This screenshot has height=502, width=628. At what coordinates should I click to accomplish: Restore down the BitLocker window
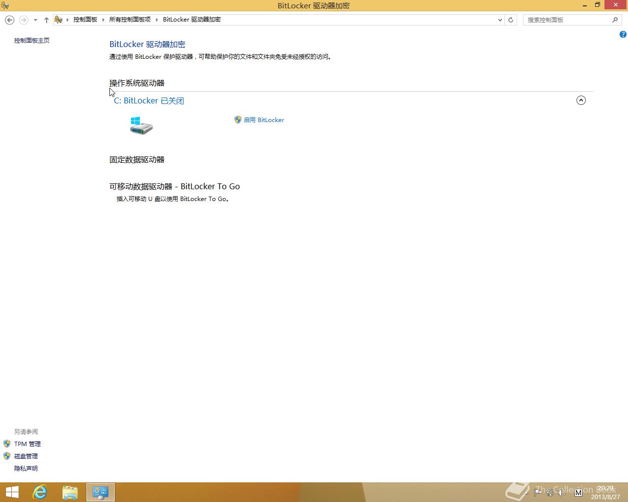[x=598, y=5]
